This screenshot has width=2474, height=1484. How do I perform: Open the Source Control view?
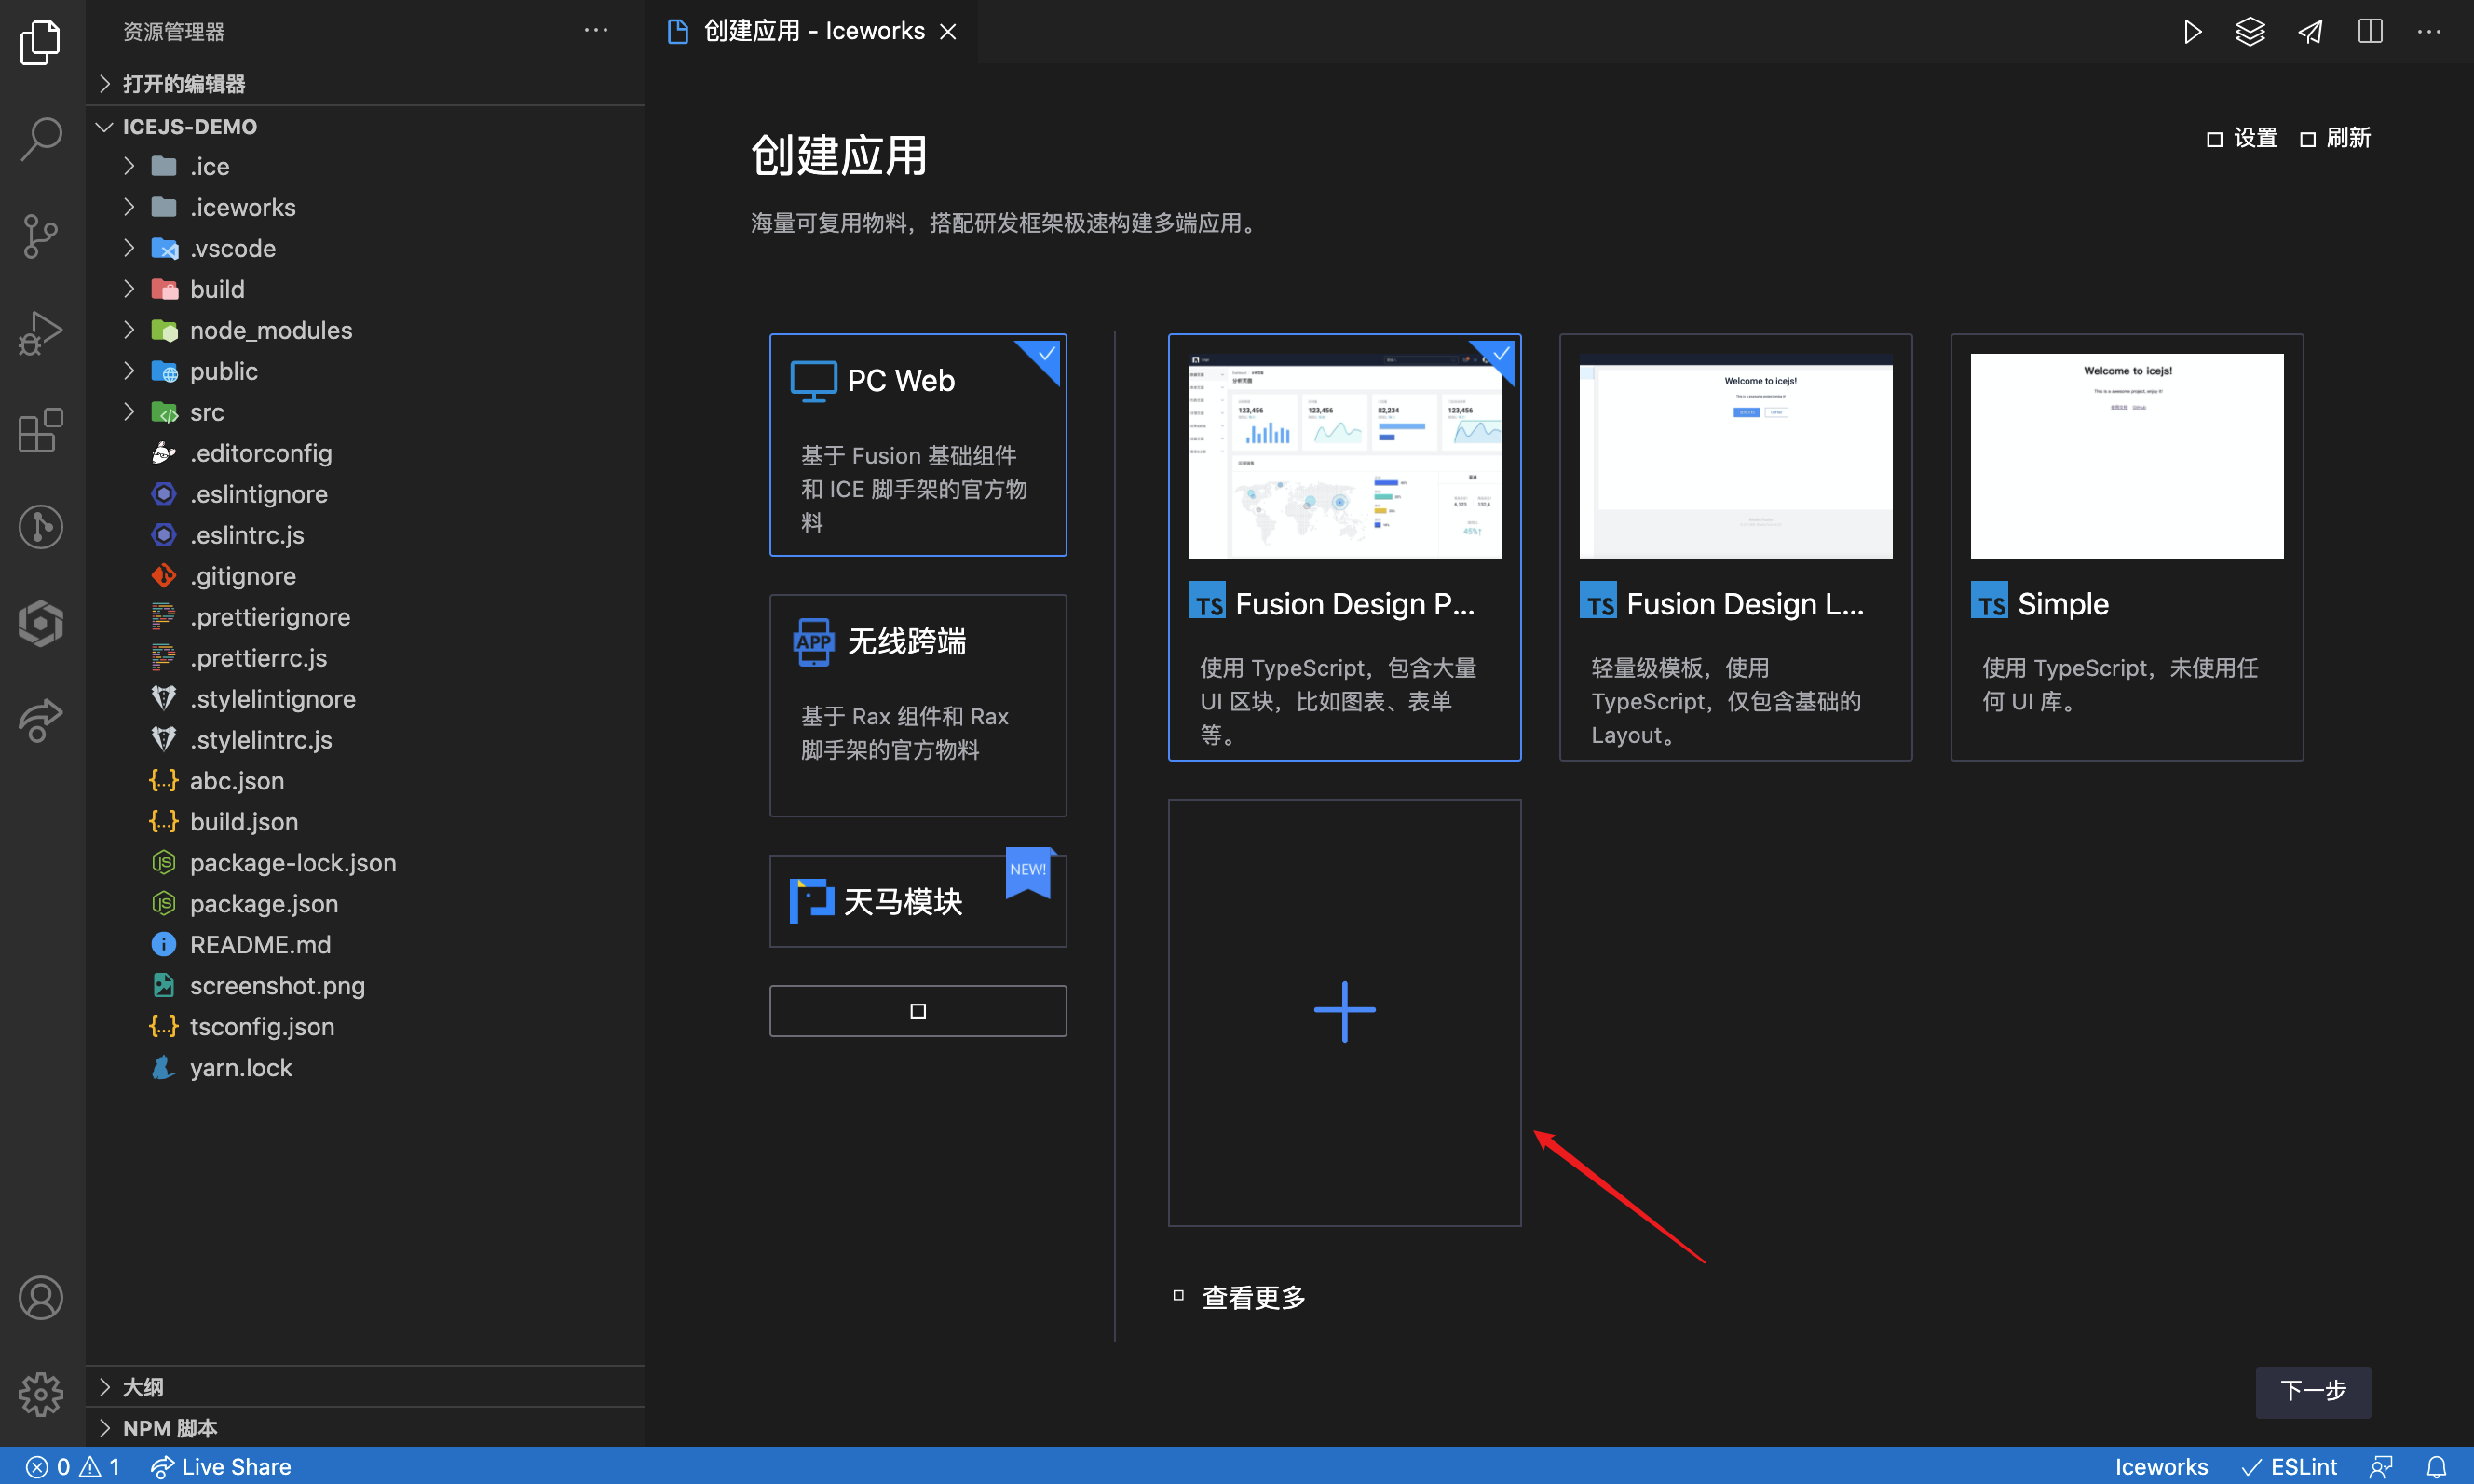point(40,236)
